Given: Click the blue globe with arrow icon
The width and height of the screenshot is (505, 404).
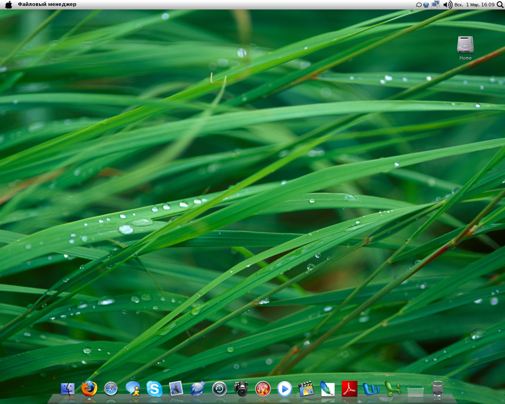Looking at the screenshot, I should [198, 389].
